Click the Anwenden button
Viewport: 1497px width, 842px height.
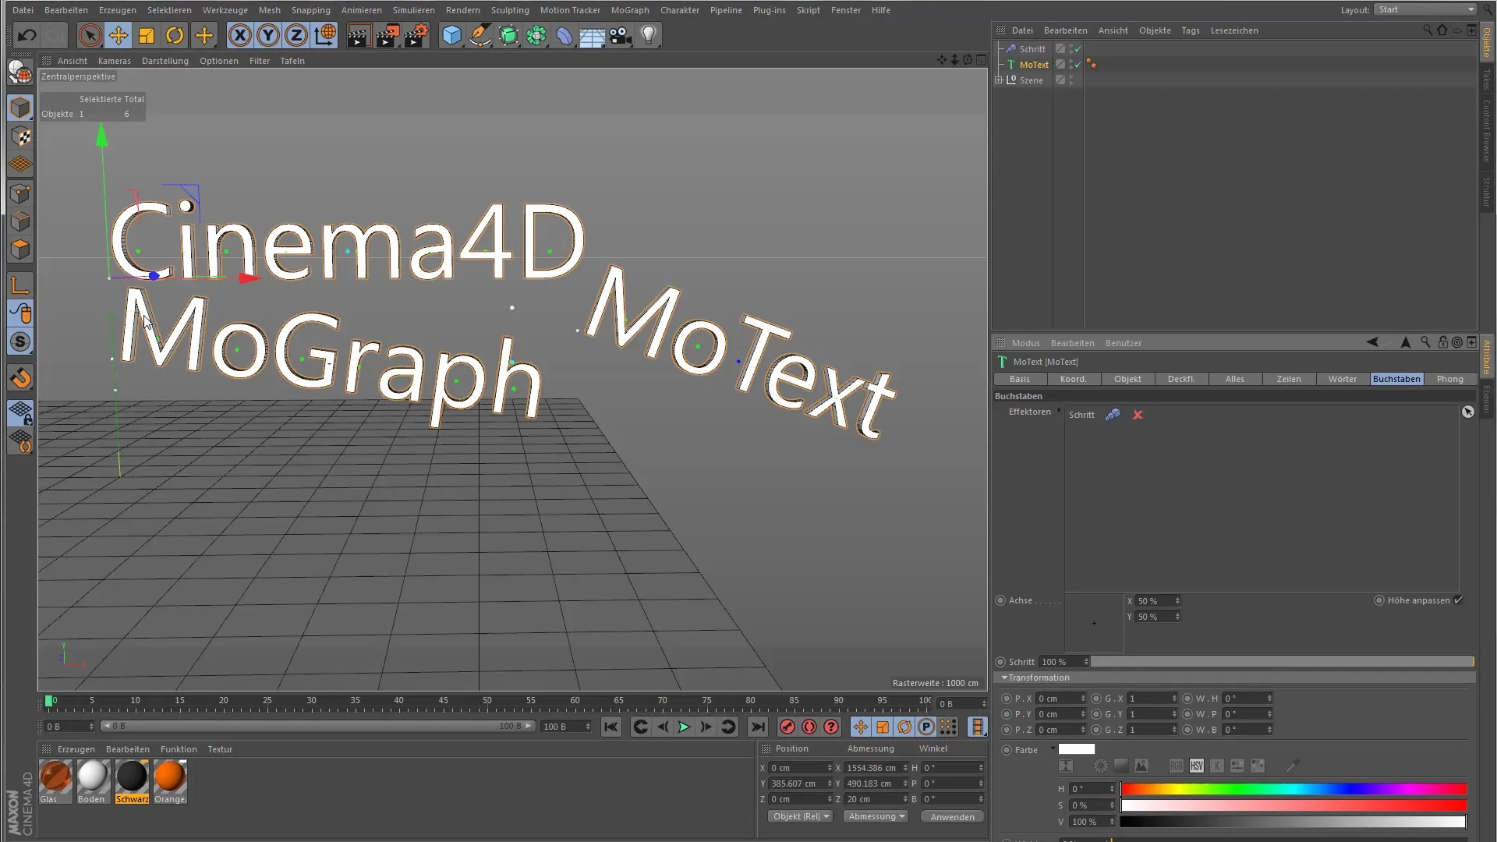[x=953, y=817]
